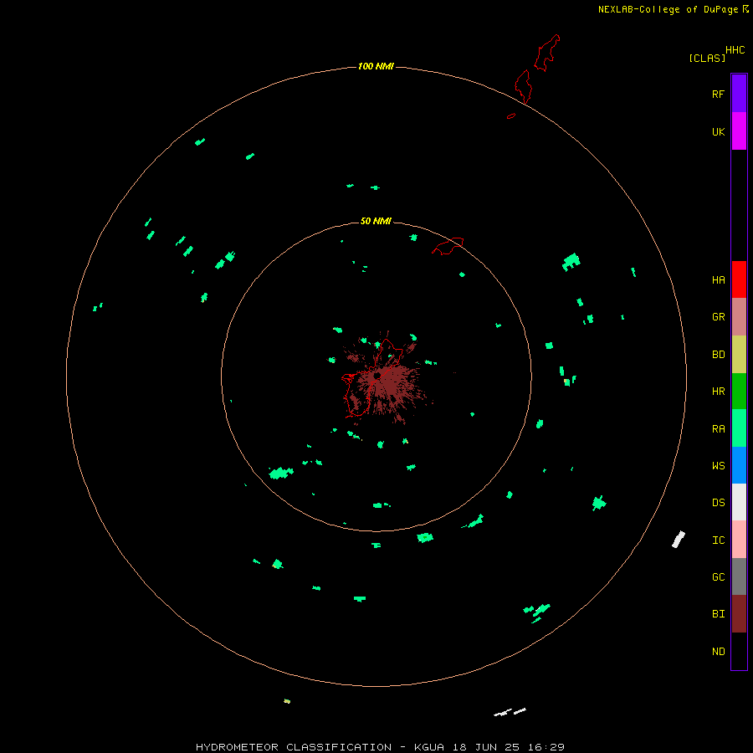Click the RF legend label
Screen dimensions: 753x753
(718, 94)
